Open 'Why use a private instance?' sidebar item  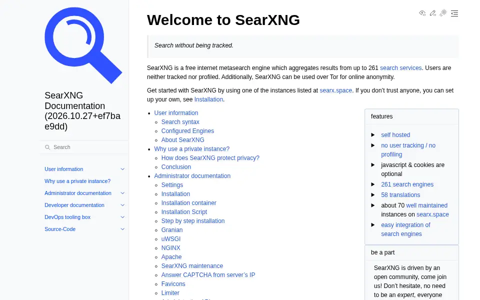tap(77, 181)
